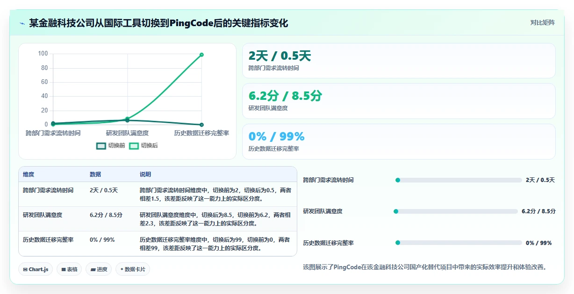
Task: Click the 6.2分 / 8.5分 data card
Action: pyautogui.click(x=399, y=101)
